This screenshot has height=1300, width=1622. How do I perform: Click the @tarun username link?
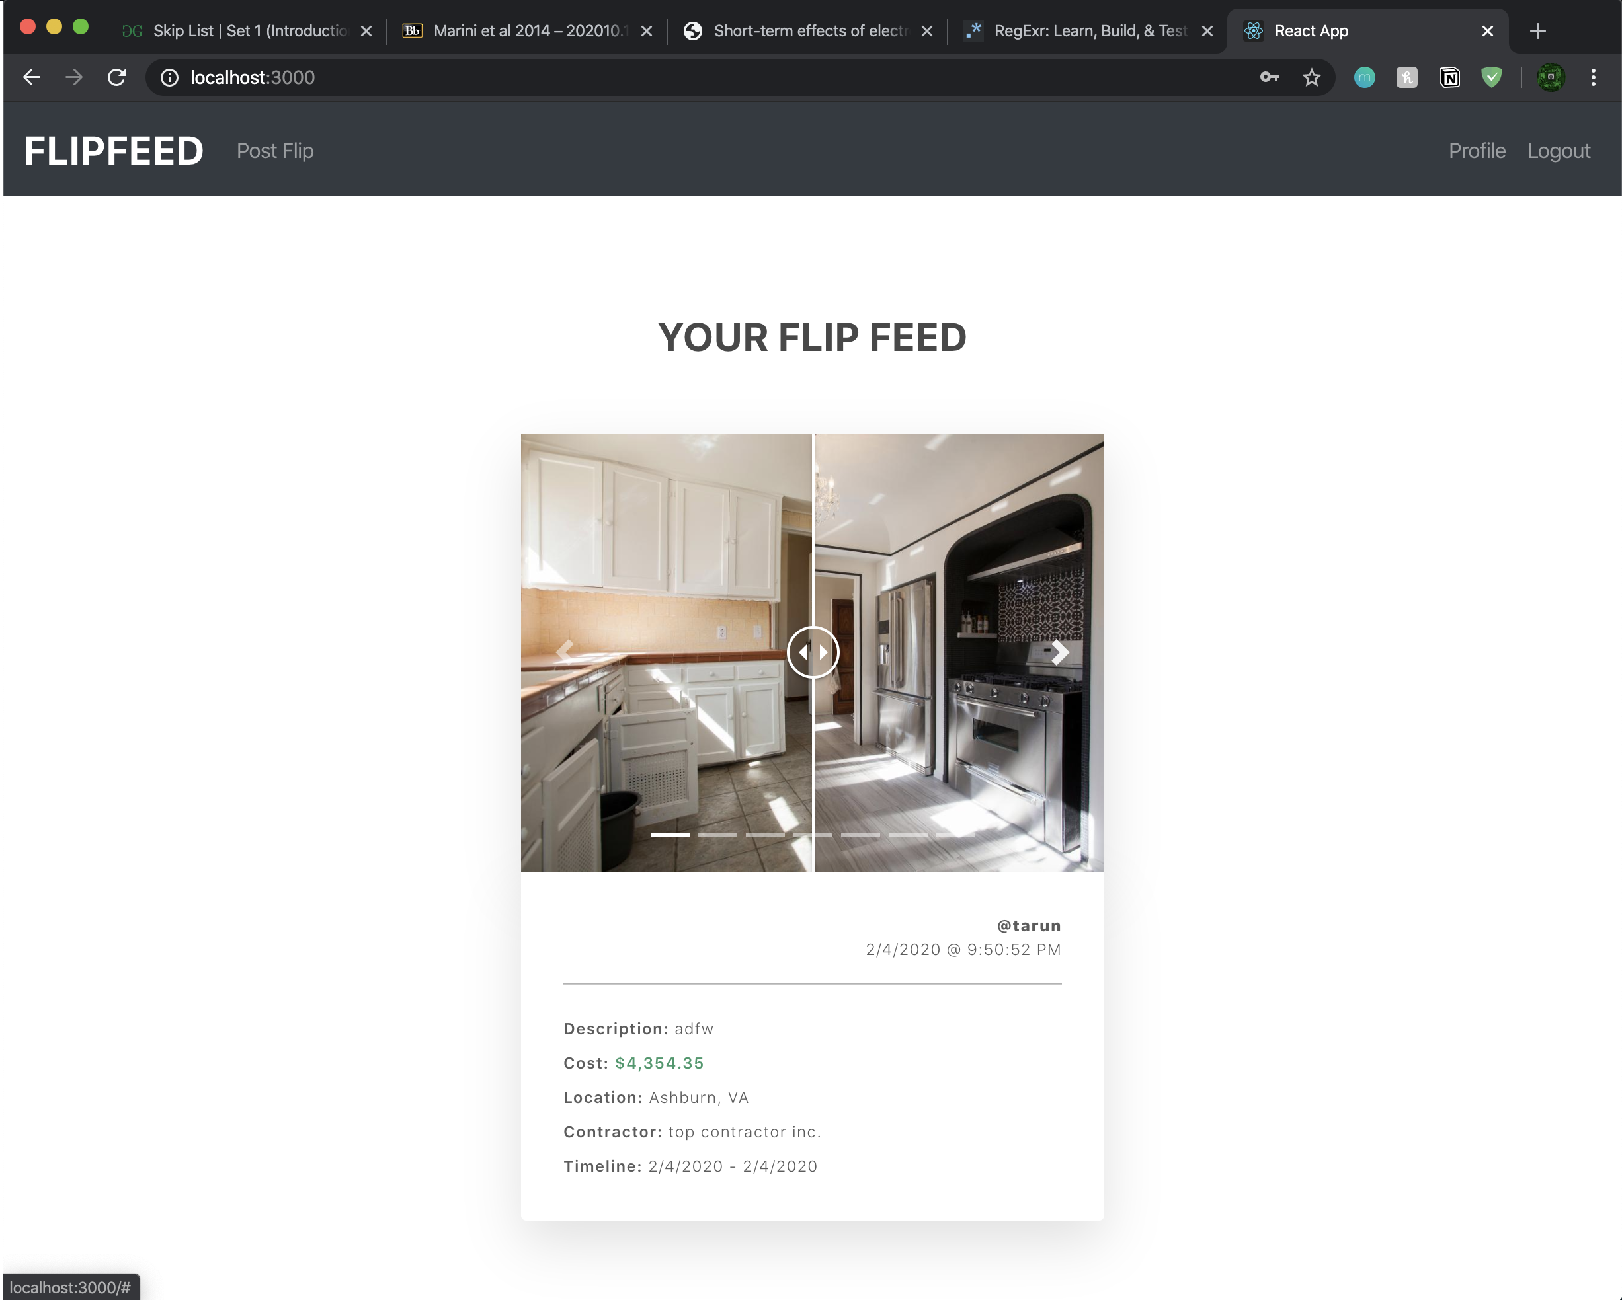pyautogui.click(x=1029, y=925)
